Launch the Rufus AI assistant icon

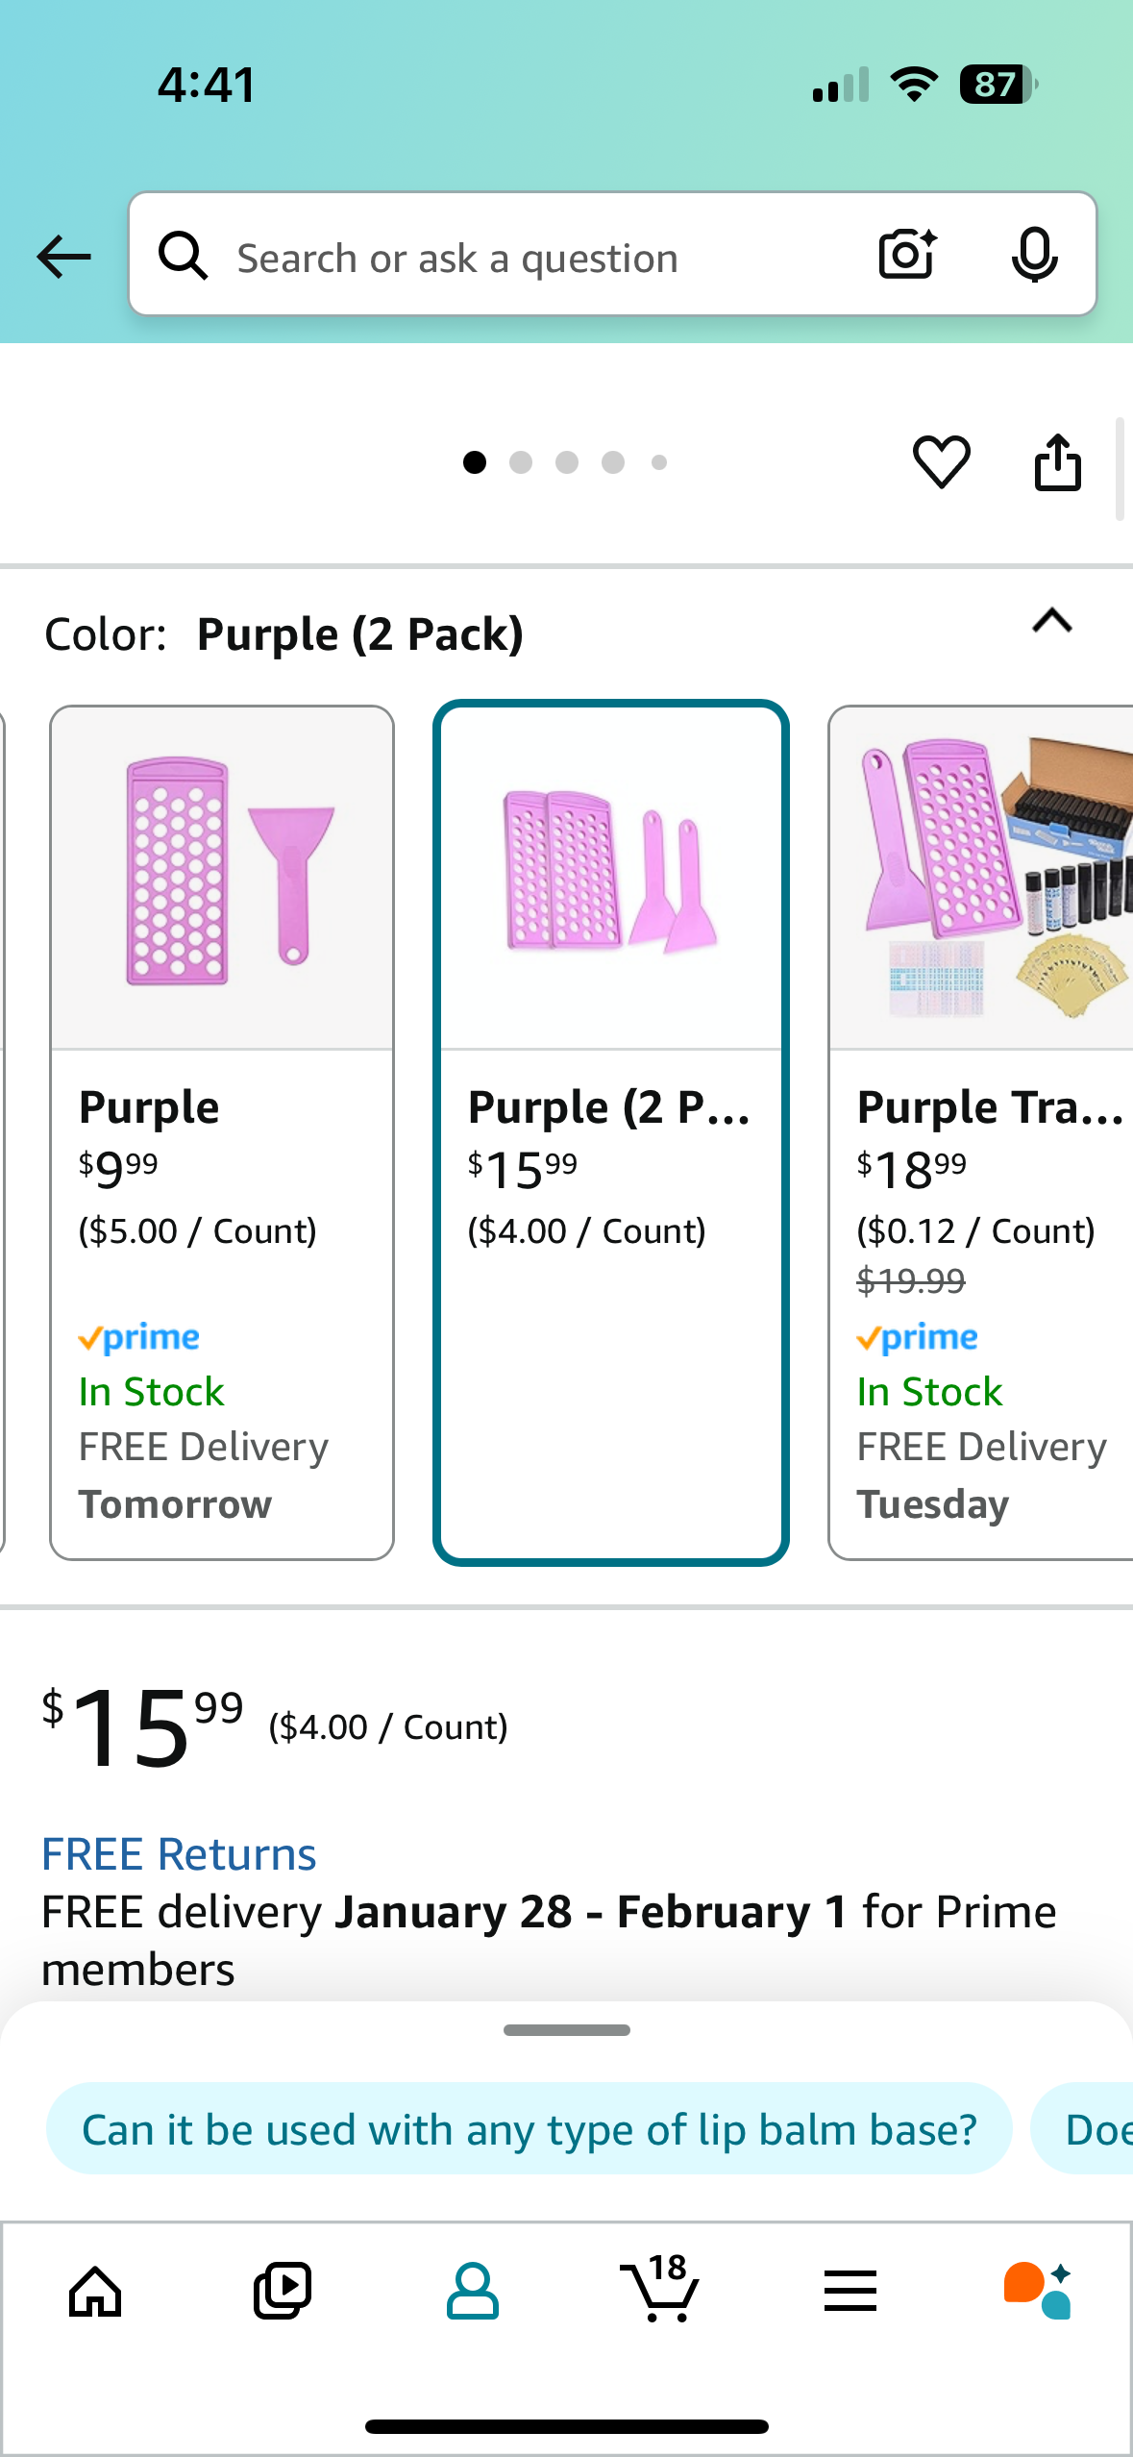(x=1037, y=2291)
